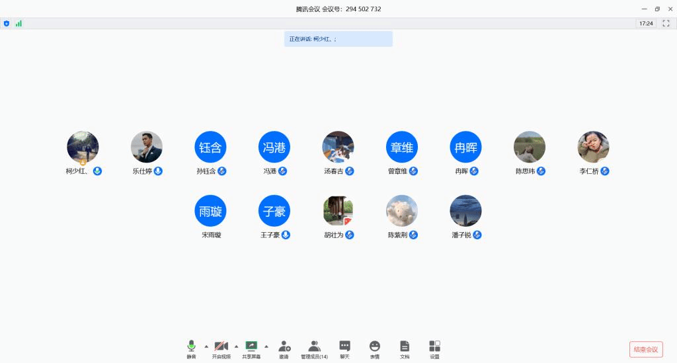Click the green network signal icon
Image resolution: width=677 pixels, height=363 pixels.
[x=19, y=23]
